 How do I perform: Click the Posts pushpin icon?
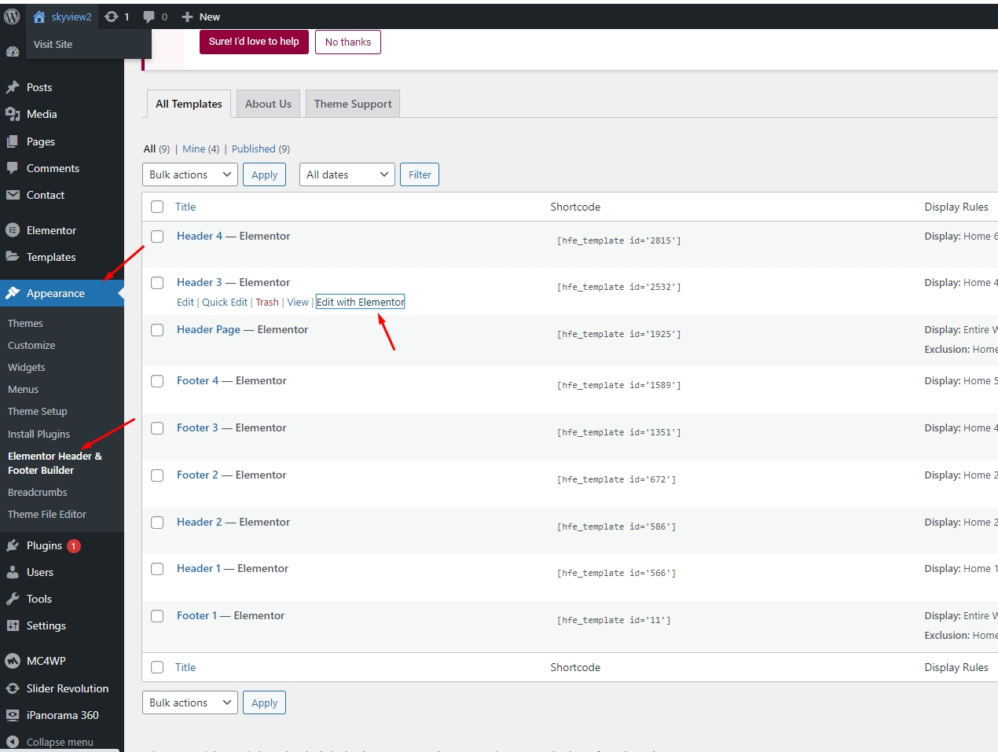(x=13, y=87)
